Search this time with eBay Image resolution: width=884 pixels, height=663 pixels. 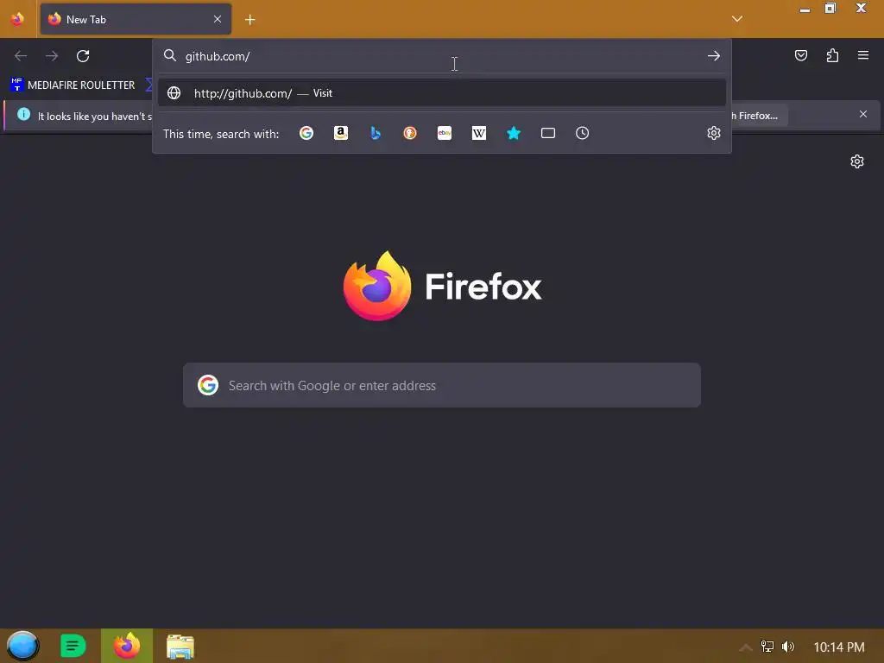click(445, 133)
